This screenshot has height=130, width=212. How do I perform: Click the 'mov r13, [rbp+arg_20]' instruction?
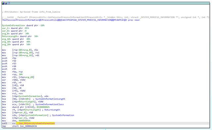point(18,77)
